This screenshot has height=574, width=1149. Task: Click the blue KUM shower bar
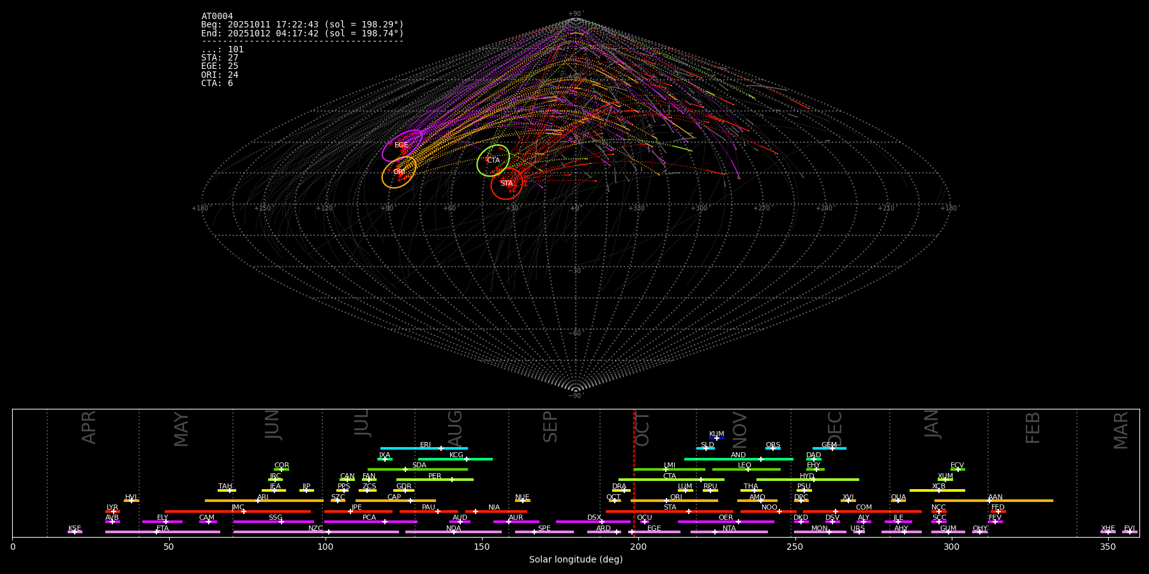point(717,438)
